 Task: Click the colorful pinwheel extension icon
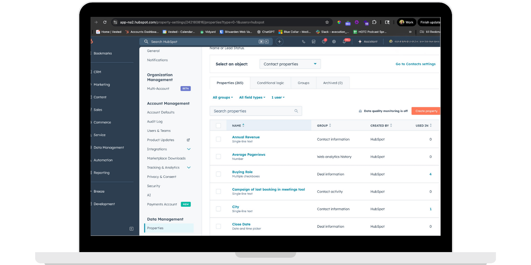click(x=339, y=22)
